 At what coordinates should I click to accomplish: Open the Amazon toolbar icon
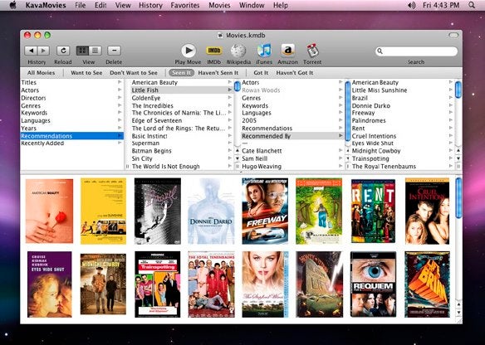click(x=287, y=51)
